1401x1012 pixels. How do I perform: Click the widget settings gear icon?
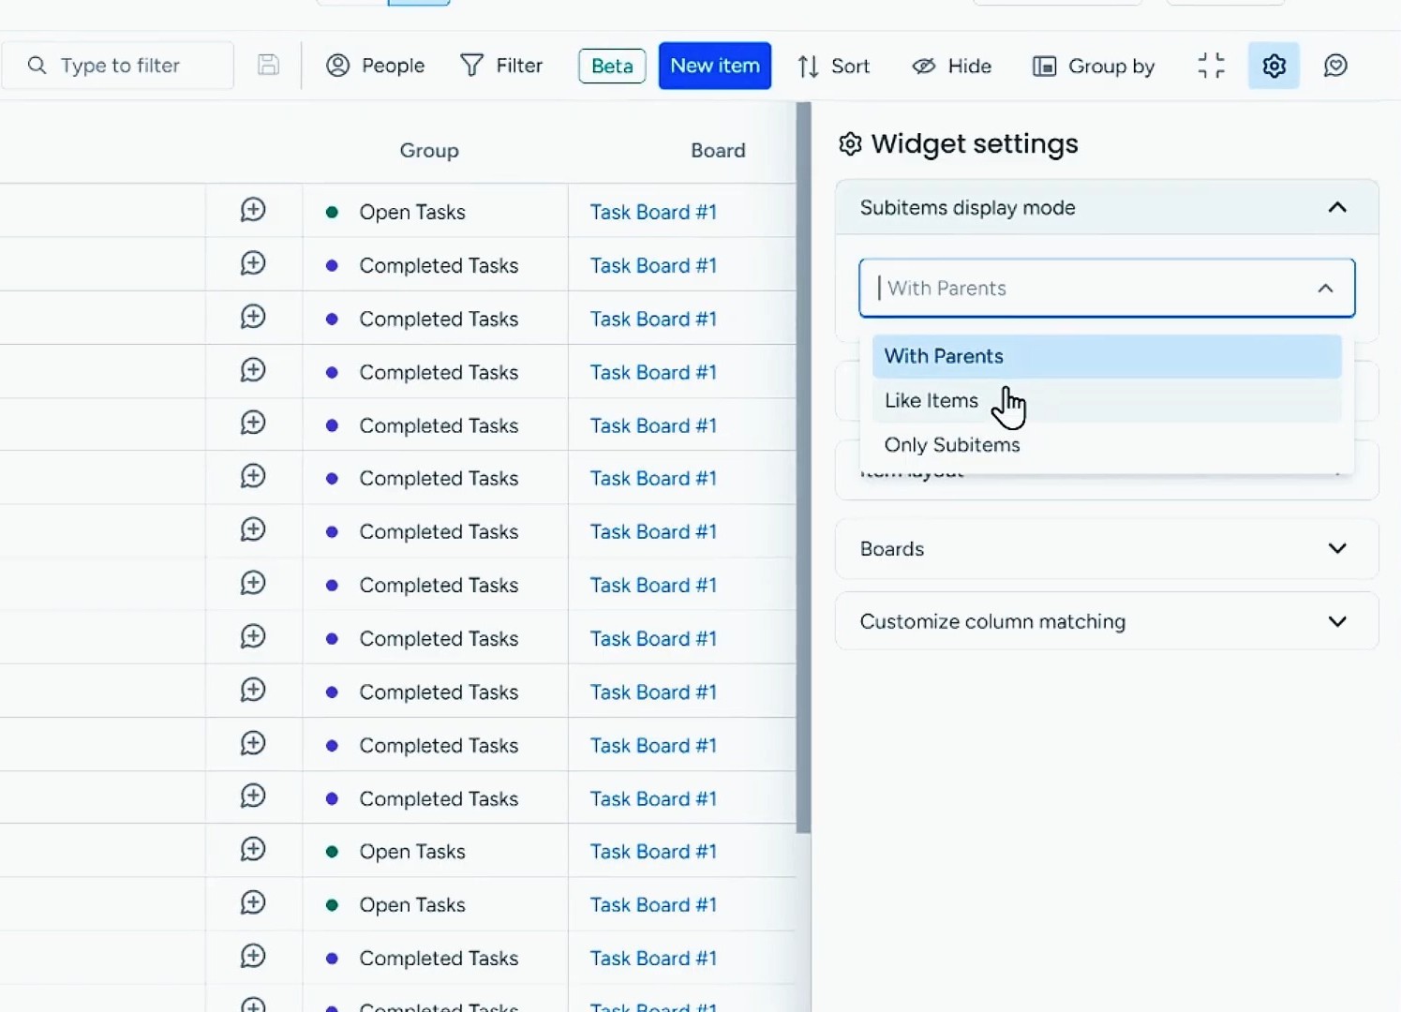coord(1274,66)
